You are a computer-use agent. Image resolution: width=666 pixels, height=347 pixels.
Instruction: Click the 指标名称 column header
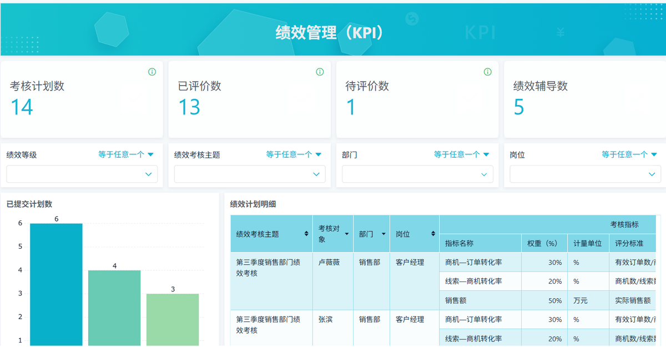coord(460,243)
